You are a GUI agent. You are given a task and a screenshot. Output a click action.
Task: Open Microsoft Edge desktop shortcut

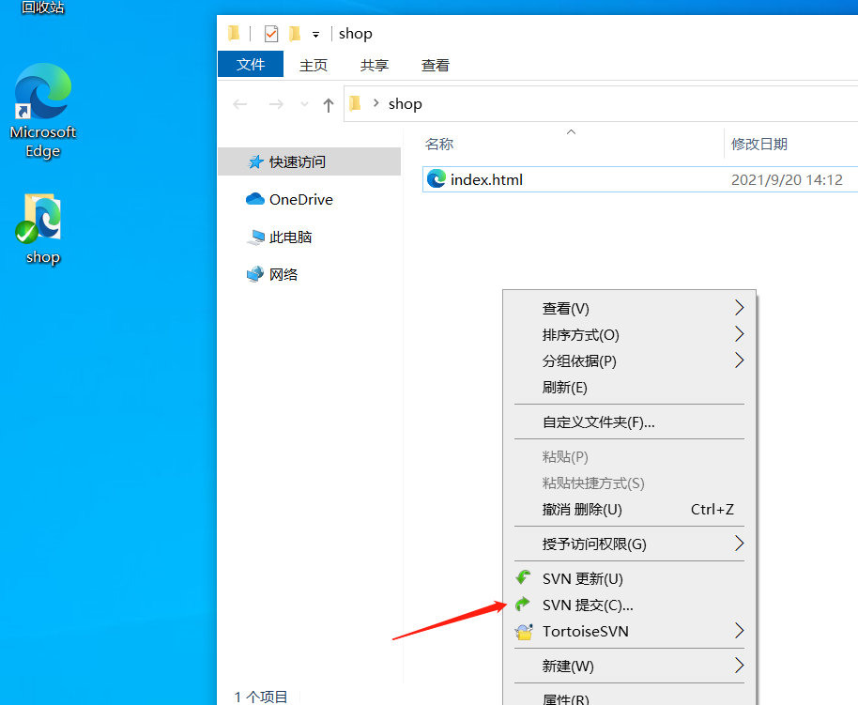[42, 111]
